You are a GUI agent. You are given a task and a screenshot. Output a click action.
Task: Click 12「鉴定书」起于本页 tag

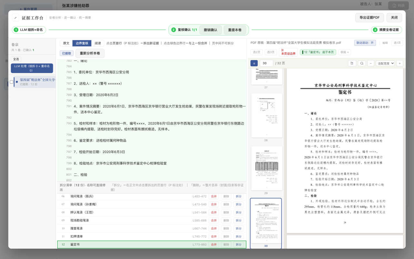pyautogui.click(x=318, y=52)
